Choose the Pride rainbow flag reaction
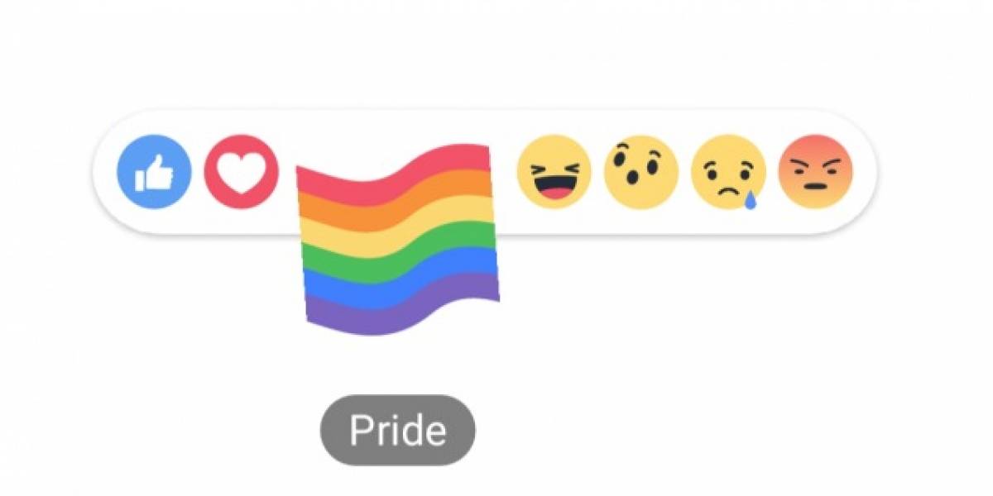Screen dimensions: 993x496 point(397,240)
